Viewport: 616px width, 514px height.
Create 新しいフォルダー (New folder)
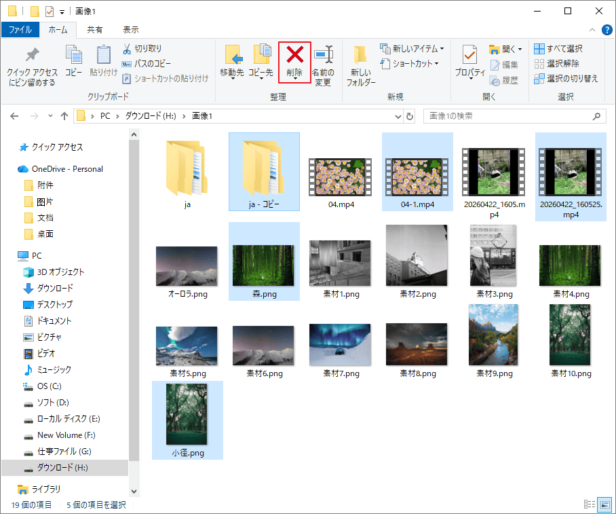coord(361,65)
